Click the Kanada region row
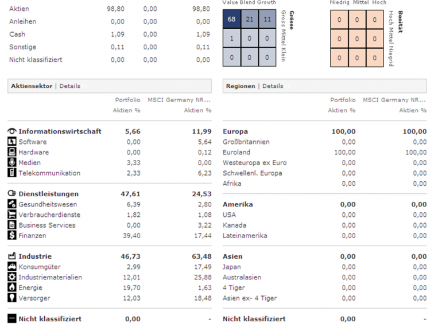Viewport: 442px width, 331px height. [324, 225]
